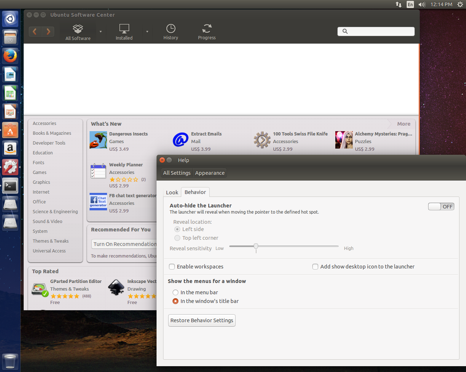Open Amazon from the launcher

[x=10, y=149]
